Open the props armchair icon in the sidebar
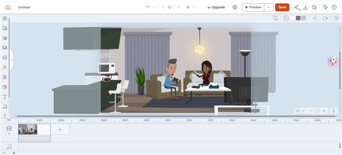This screenshot has width=342, height=155. 5,57
